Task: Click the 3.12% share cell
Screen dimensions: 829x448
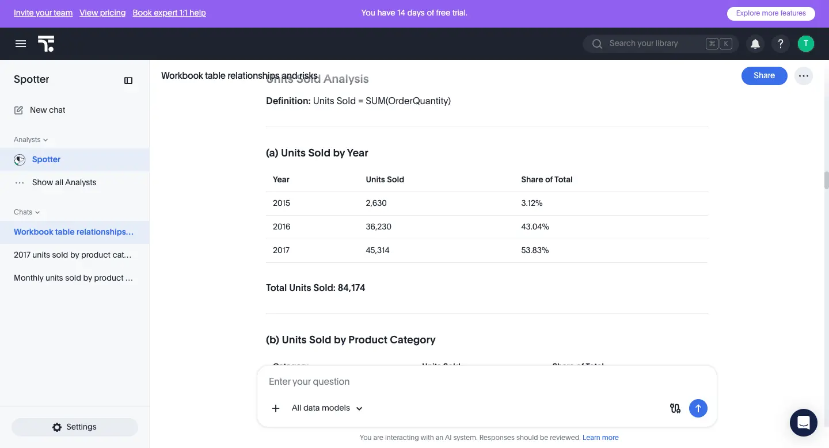Action: click(532, 204)
